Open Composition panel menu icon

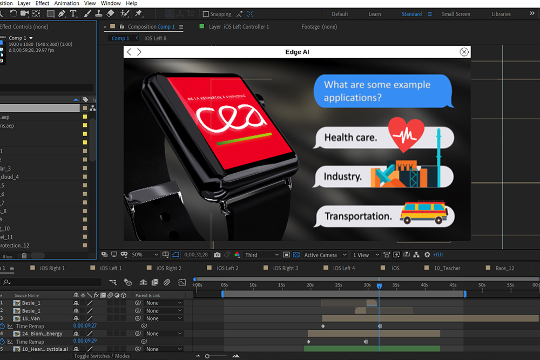[181, 27]
